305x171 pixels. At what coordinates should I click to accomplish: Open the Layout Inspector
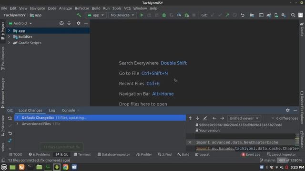(281, 154)
